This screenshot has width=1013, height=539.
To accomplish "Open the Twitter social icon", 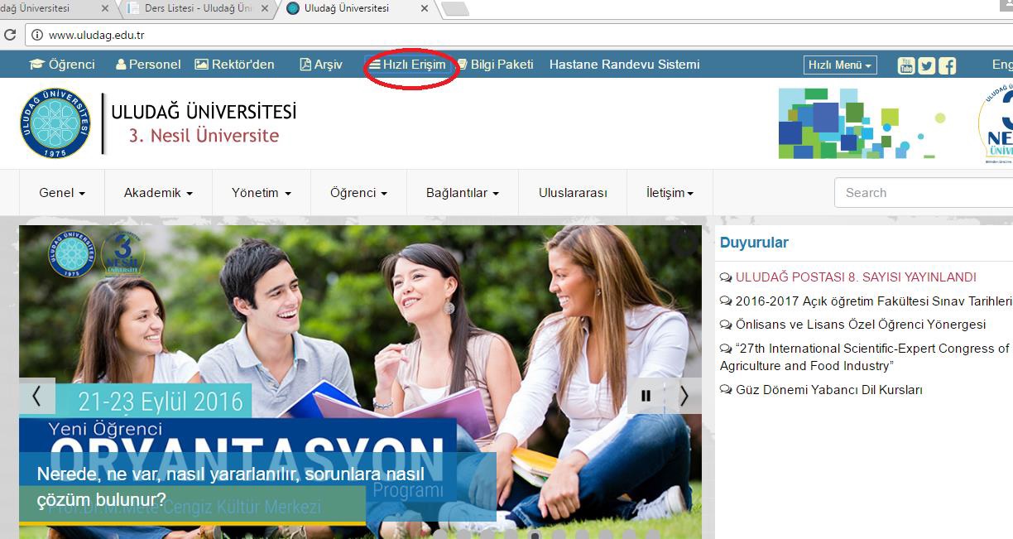I will click(x=926, y=65).
